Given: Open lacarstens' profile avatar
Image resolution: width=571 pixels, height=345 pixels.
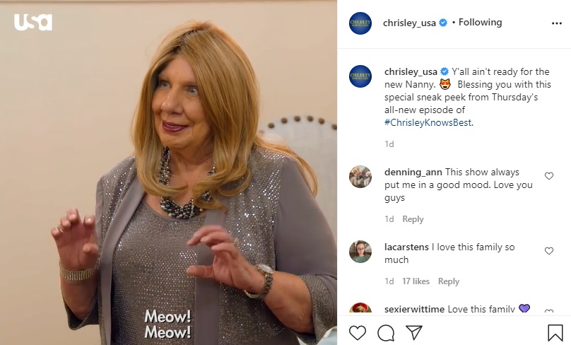Looking at the screenshot, I should 360,252.
